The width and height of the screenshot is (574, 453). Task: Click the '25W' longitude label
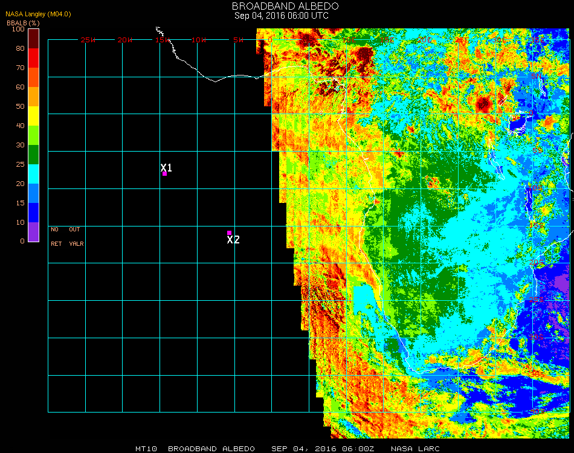(x=88, y=40)
